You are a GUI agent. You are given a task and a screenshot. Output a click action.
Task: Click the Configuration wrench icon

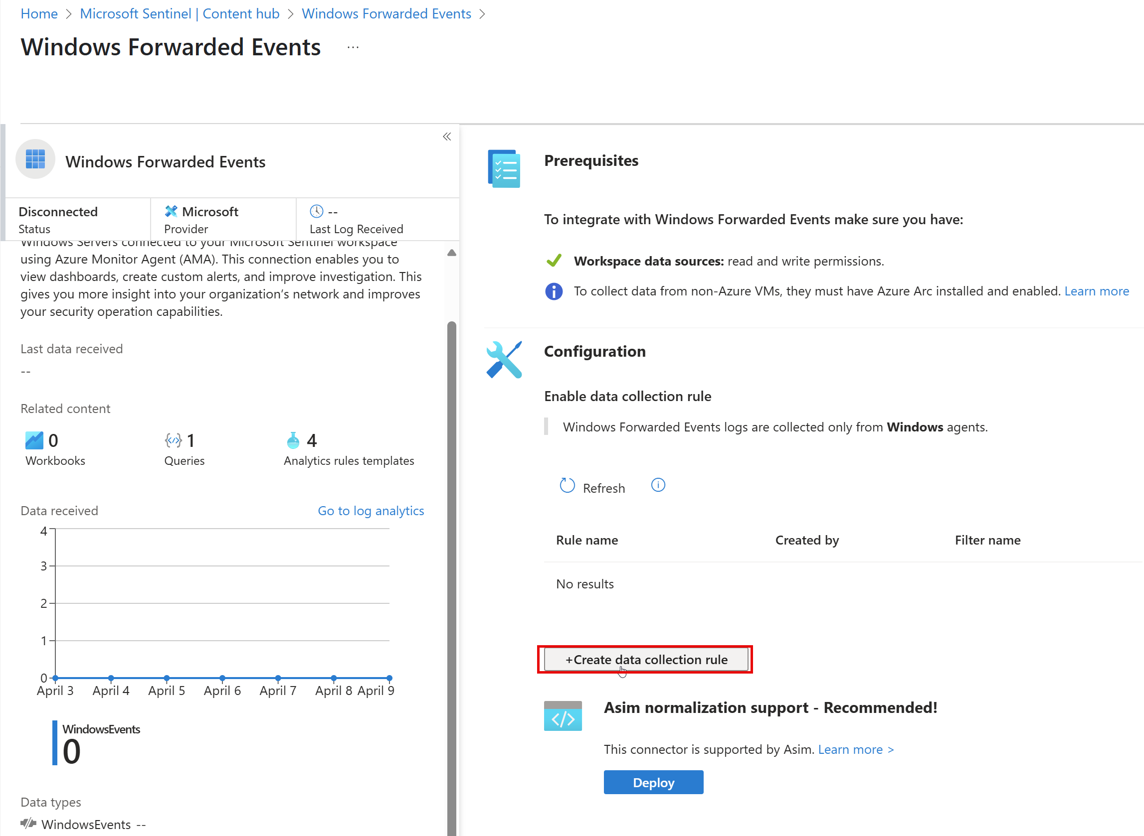(503, 360)
